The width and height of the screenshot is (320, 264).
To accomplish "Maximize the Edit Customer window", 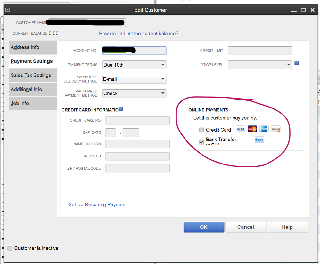I will click(x=303, y=10).
